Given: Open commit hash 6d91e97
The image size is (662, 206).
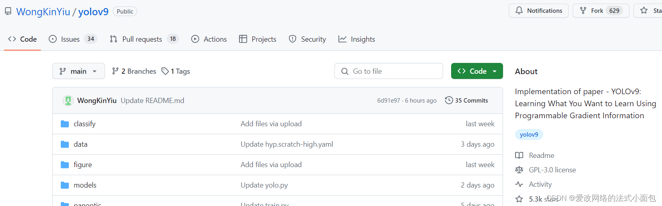Looking at the screenshot, I should point(389,101).
